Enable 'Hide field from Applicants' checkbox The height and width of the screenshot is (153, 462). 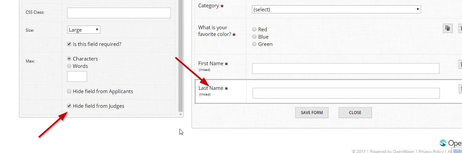69,91
